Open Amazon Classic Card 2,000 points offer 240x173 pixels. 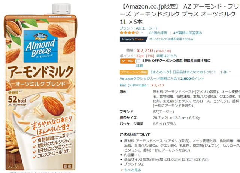(x=162, y=79)
